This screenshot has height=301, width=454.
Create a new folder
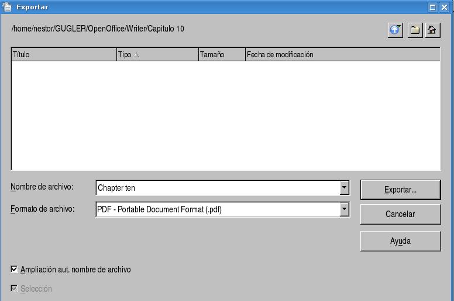(414, 30)
